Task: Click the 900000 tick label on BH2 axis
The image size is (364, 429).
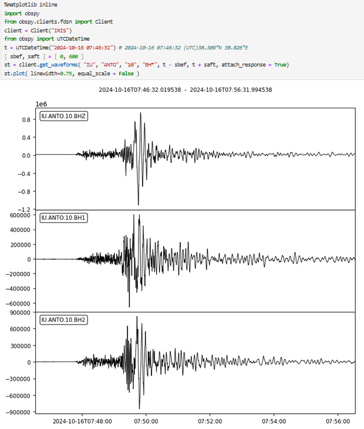Action: 20,312
